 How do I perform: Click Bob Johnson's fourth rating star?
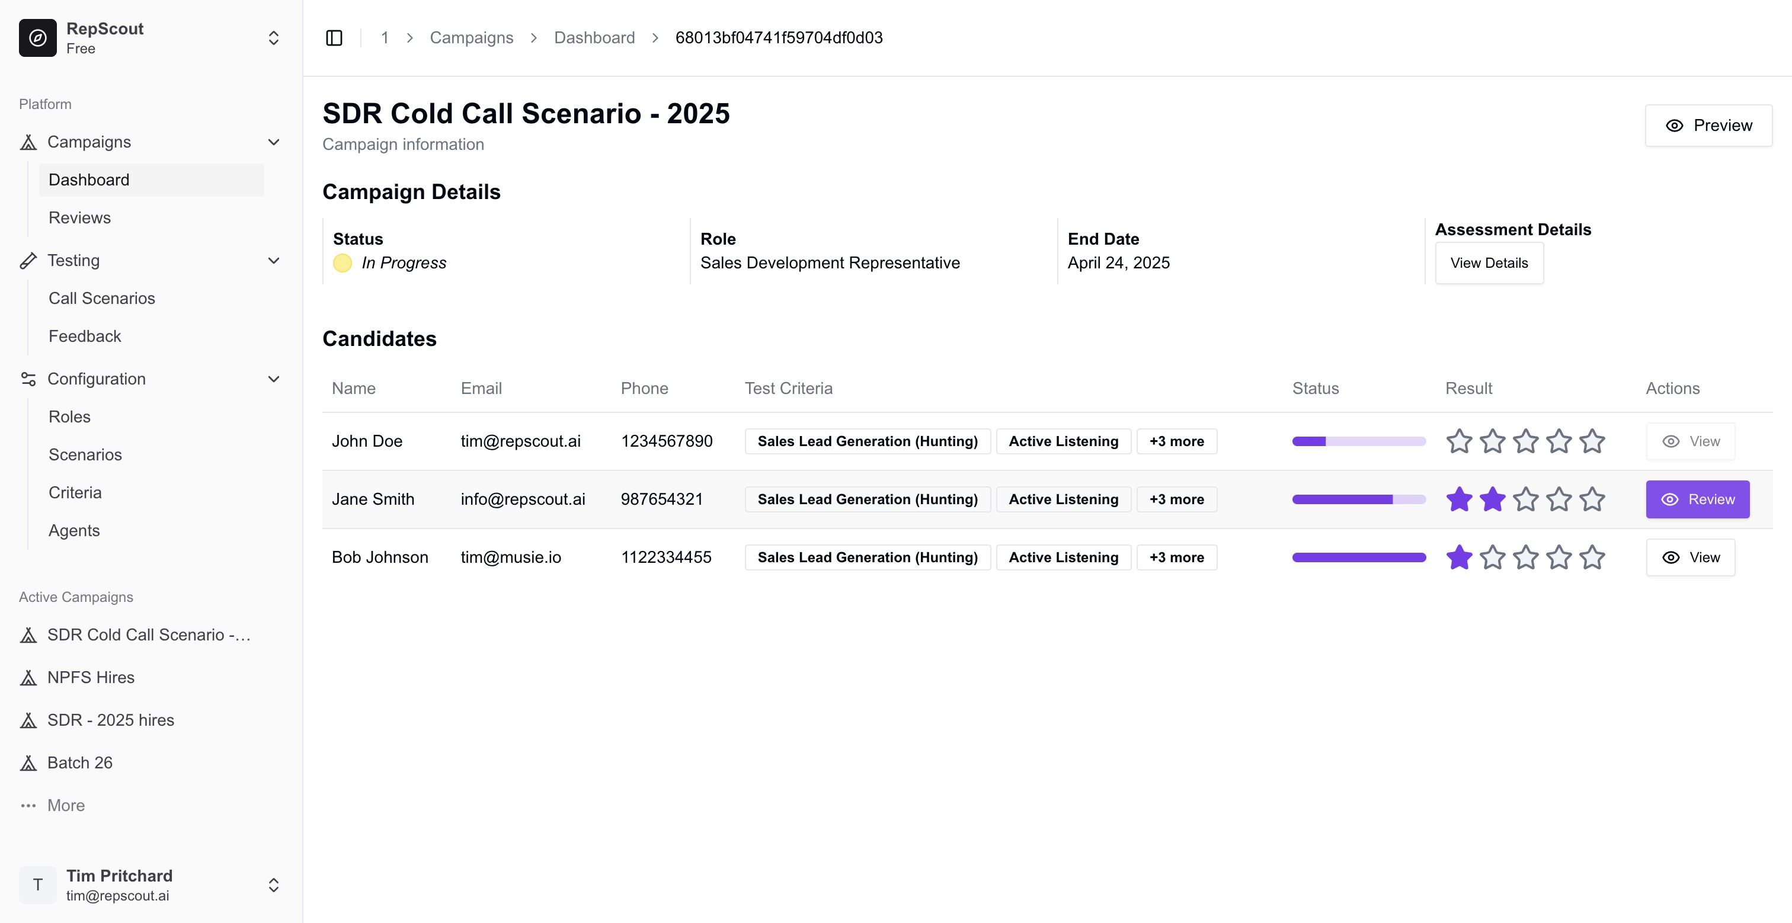pyautogui.click(x=1559, y=557)
